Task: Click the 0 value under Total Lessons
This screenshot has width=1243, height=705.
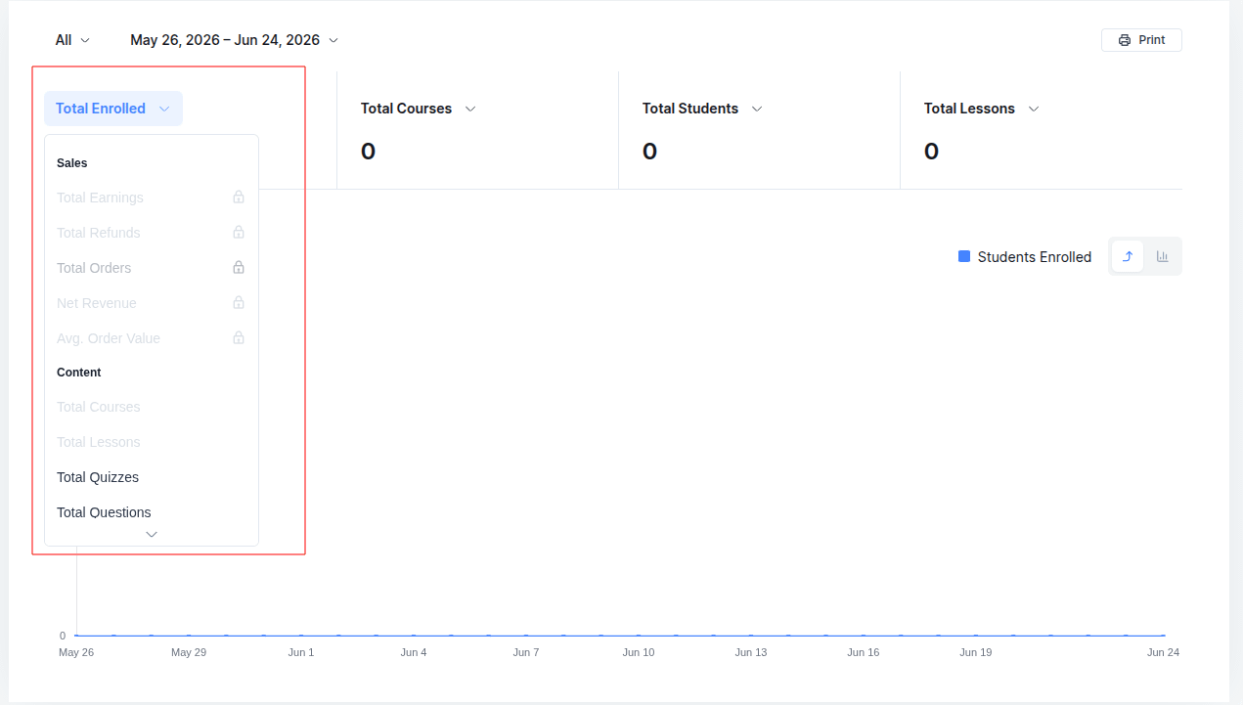Action: coord(931,152)
